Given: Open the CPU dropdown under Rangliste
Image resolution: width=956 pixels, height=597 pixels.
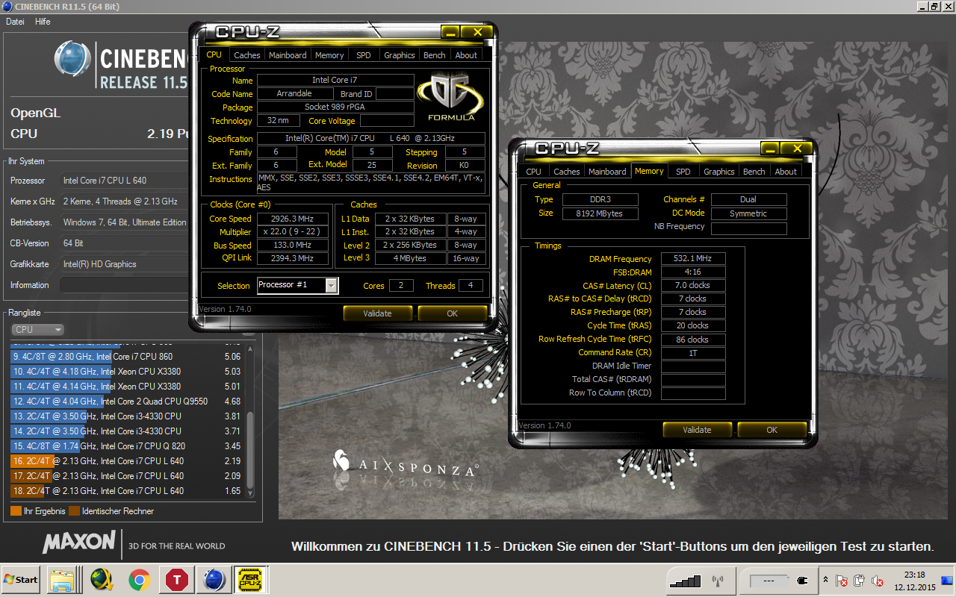Looking at the screenshot, I should tap(37, 329).
